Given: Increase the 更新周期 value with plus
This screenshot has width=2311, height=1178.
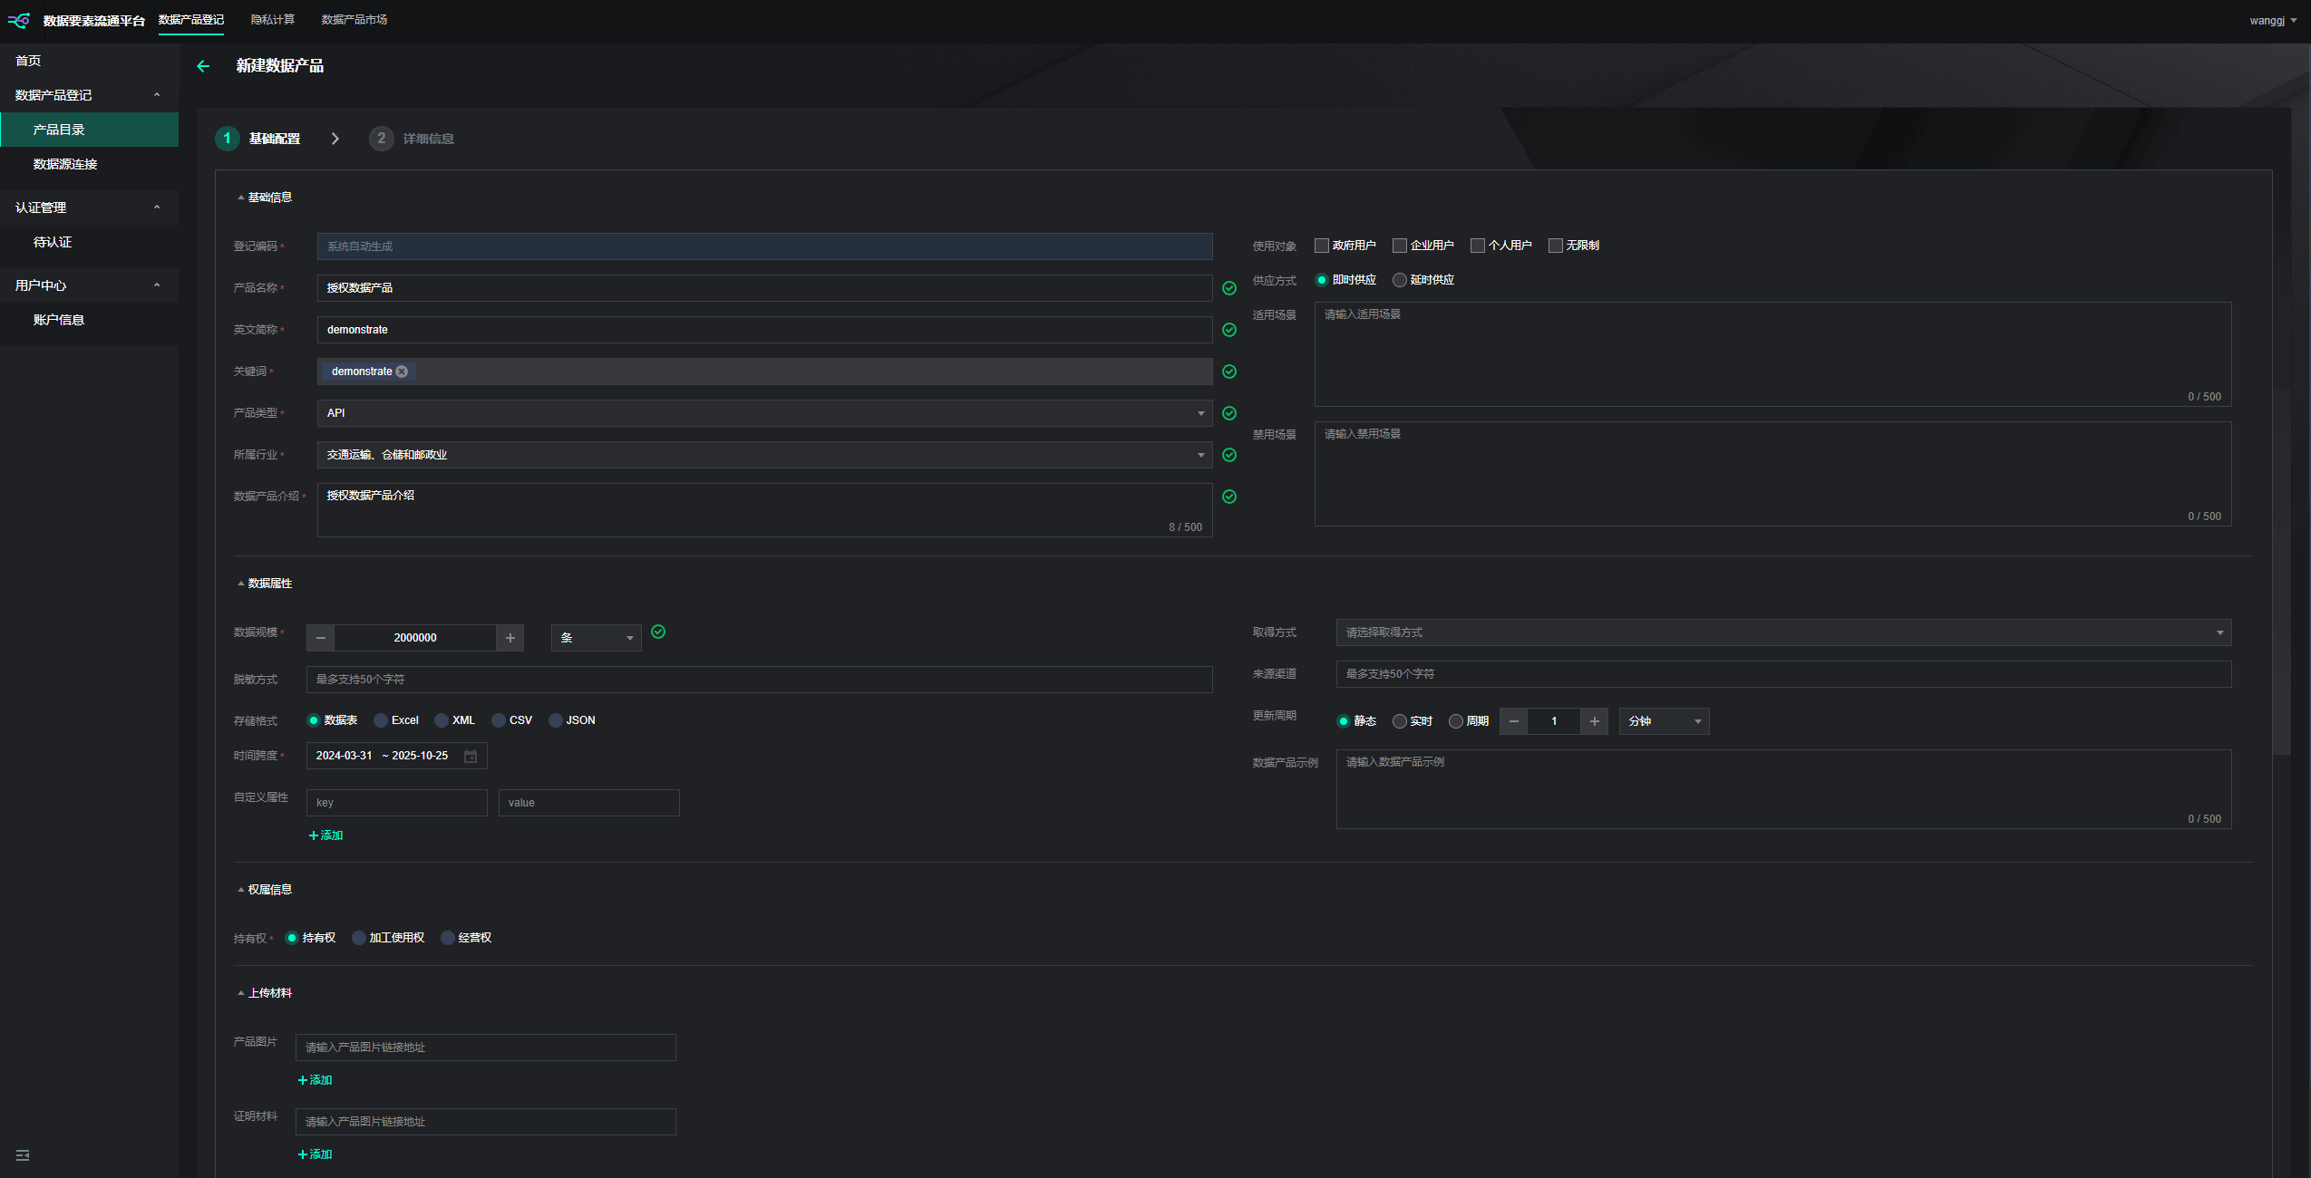Looking at the screenshot, I should click(1594, 721).
